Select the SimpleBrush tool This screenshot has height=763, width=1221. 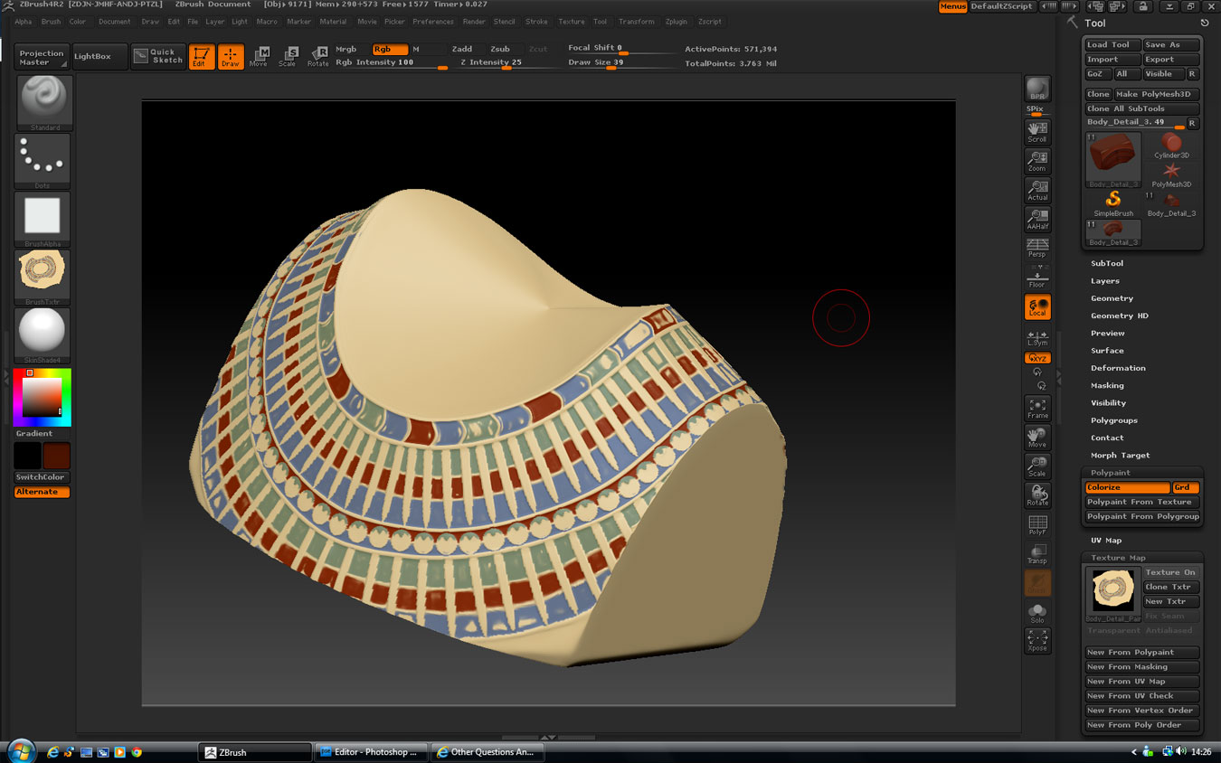click(x=1113, y=203)
